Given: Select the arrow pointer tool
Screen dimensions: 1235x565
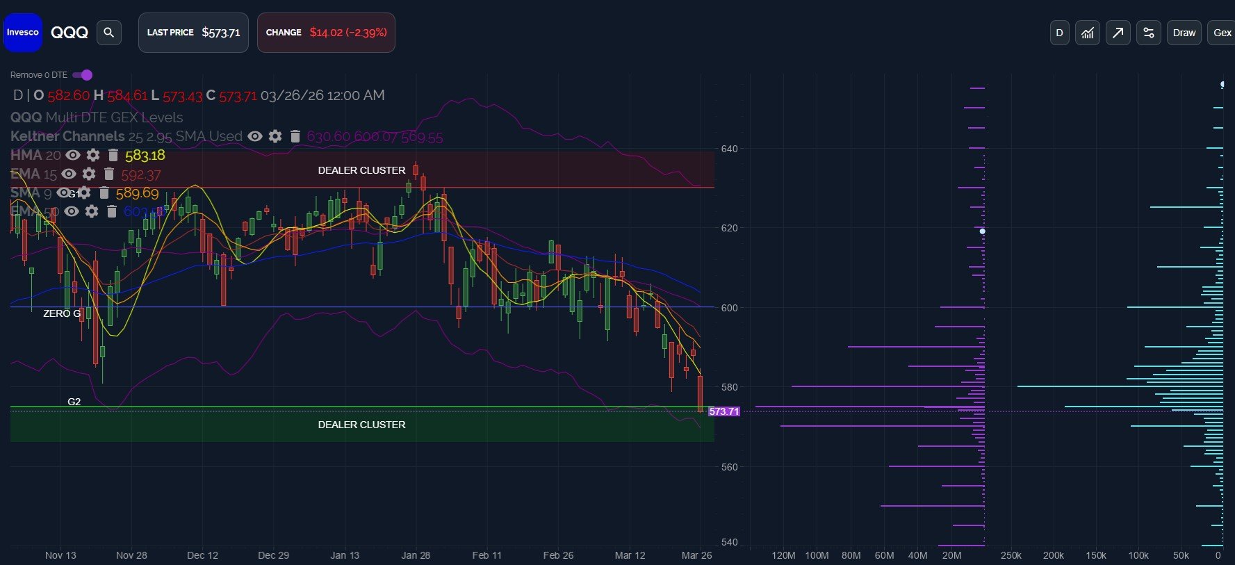Looking at the screenshot, I should pos(1118,33).
